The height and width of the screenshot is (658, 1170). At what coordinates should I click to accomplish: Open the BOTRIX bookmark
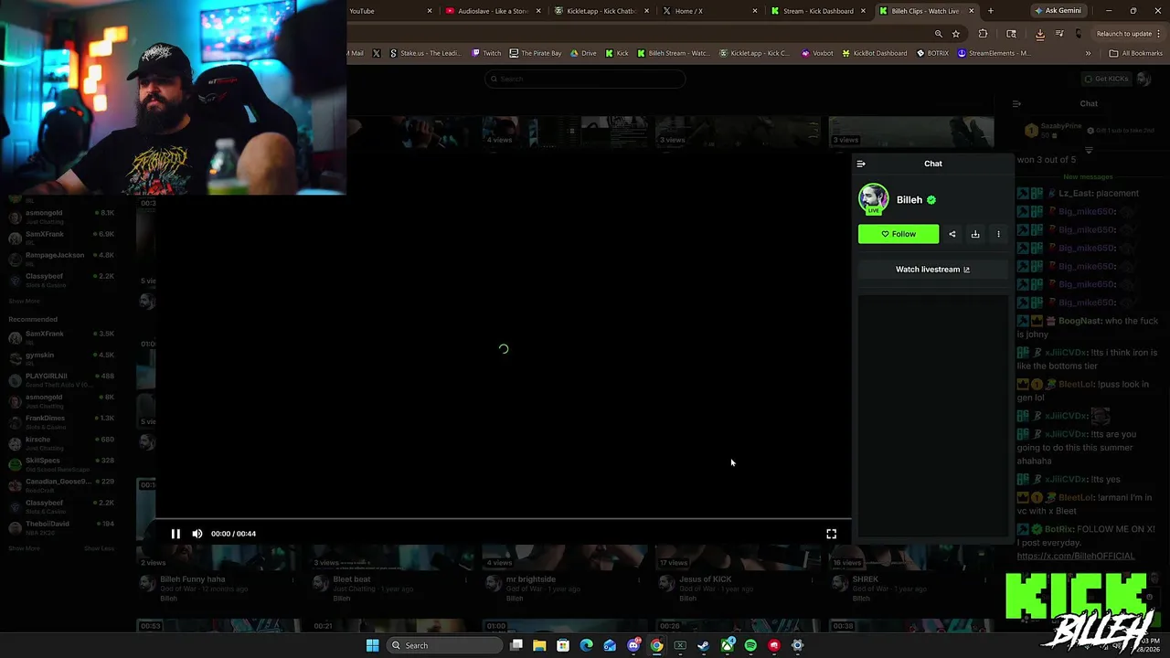pyautogui.click(x=933, y=53)
